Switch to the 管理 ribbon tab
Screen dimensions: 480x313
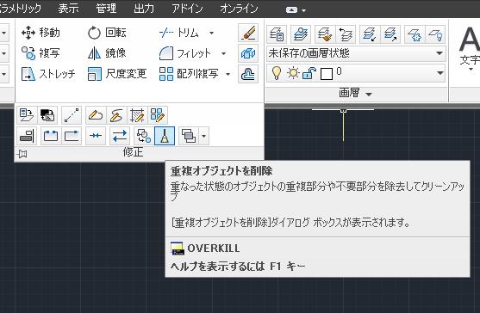(106, 9)
